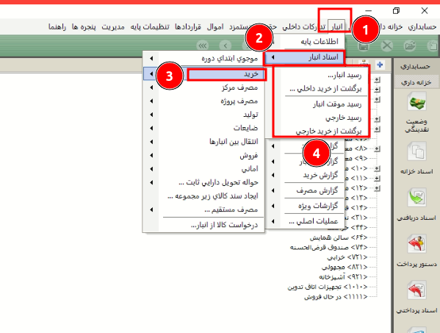Open the راهنما help menu

[57, 26]
